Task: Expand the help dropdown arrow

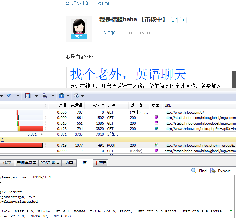Action: (83, 96)
